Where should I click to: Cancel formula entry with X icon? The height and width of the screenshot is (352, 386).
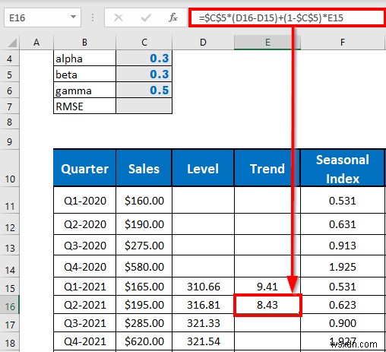click(119, 17)
